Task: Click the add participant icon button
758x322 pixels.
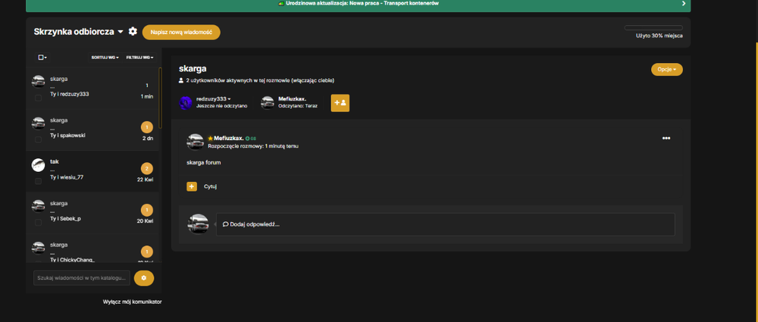Action: point(340,103)
